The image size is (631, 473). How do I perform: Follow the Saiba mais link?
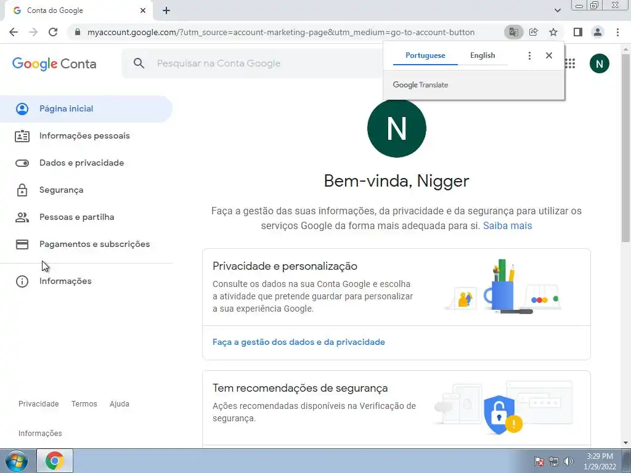coord(507,225)
